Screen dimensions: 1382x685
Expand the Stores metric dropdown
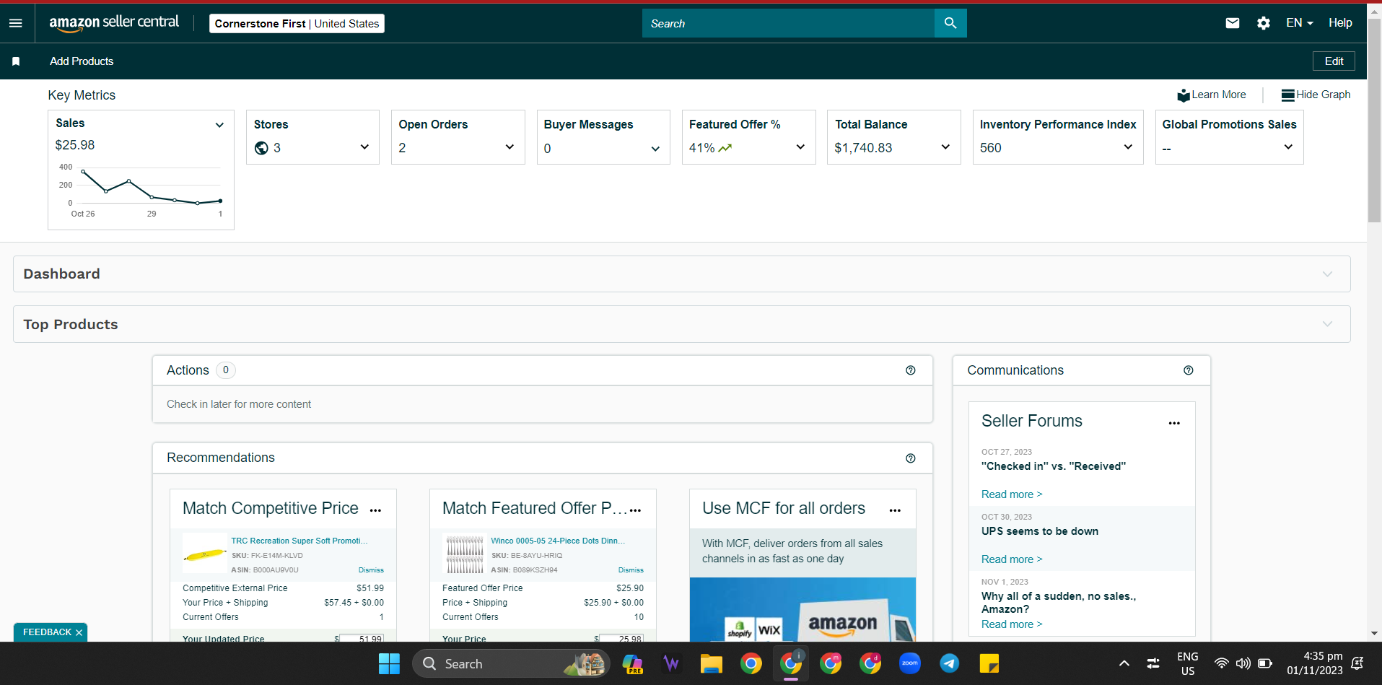(x=364, y=147)
